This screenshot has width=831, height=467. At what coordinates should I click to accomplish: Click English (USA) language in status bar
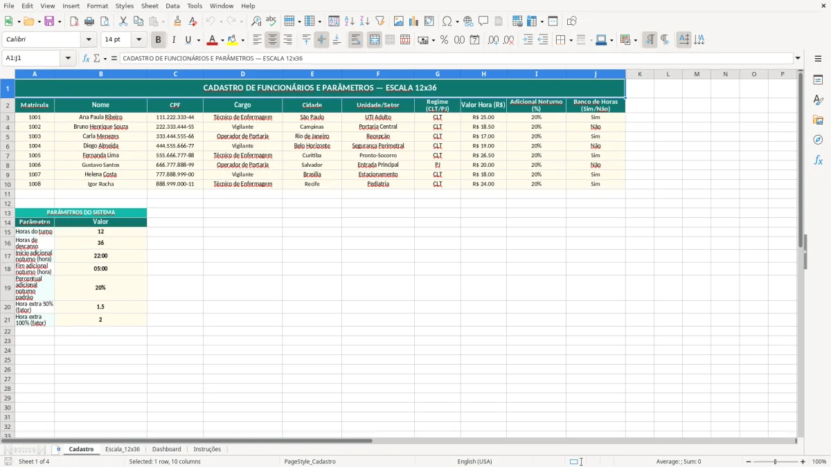click(474, 461)
